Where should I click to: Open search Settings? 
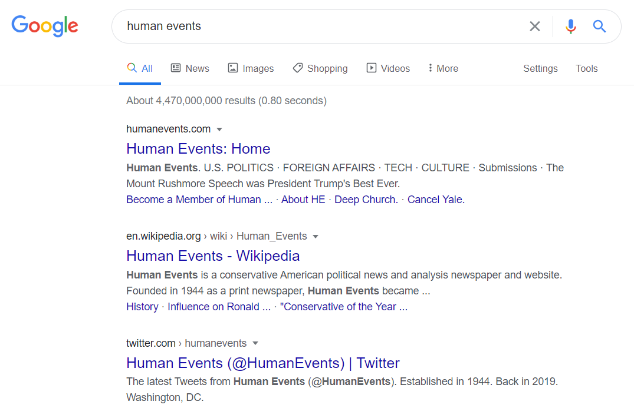click(x=540, y=68)
